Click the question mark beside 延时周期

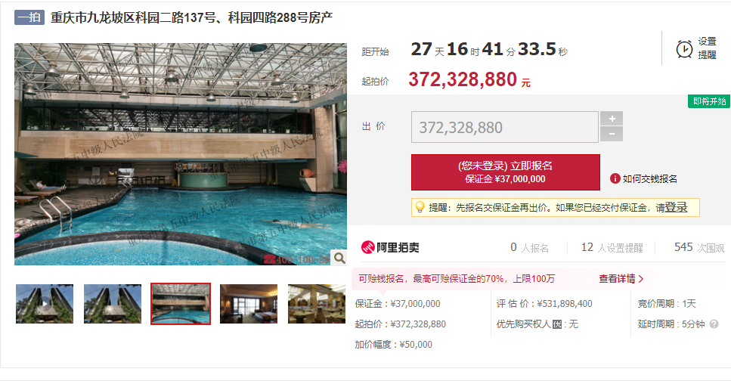point(714,324)
